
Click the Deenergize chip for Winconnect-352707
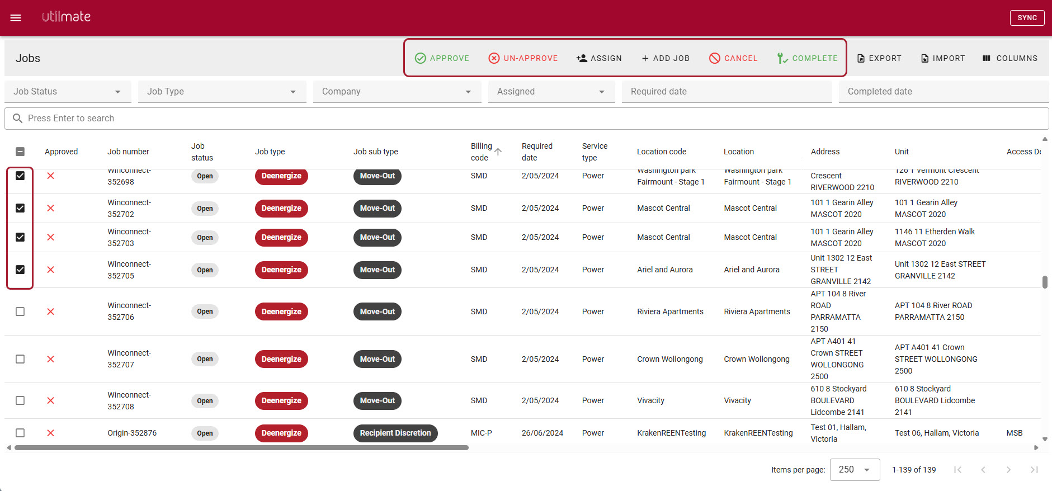coord(281,359)
